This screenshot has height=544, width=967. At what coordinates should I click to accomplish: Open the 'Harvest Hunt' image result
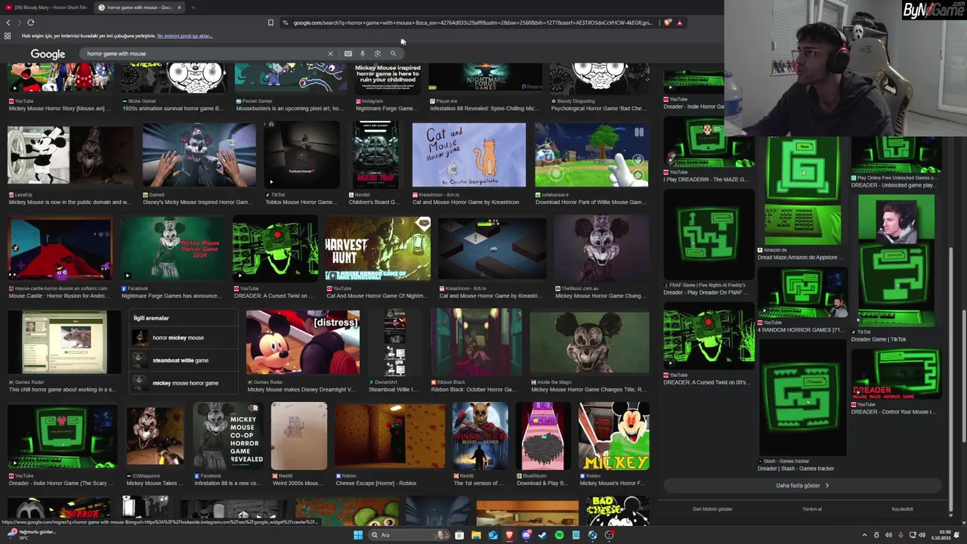(x=378, y=249)
